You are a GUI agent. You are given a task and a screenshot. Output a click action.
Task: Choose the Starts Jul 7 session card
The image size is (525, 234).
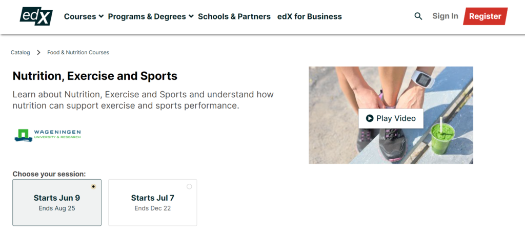pyautogui.click(x=152, y=203)
